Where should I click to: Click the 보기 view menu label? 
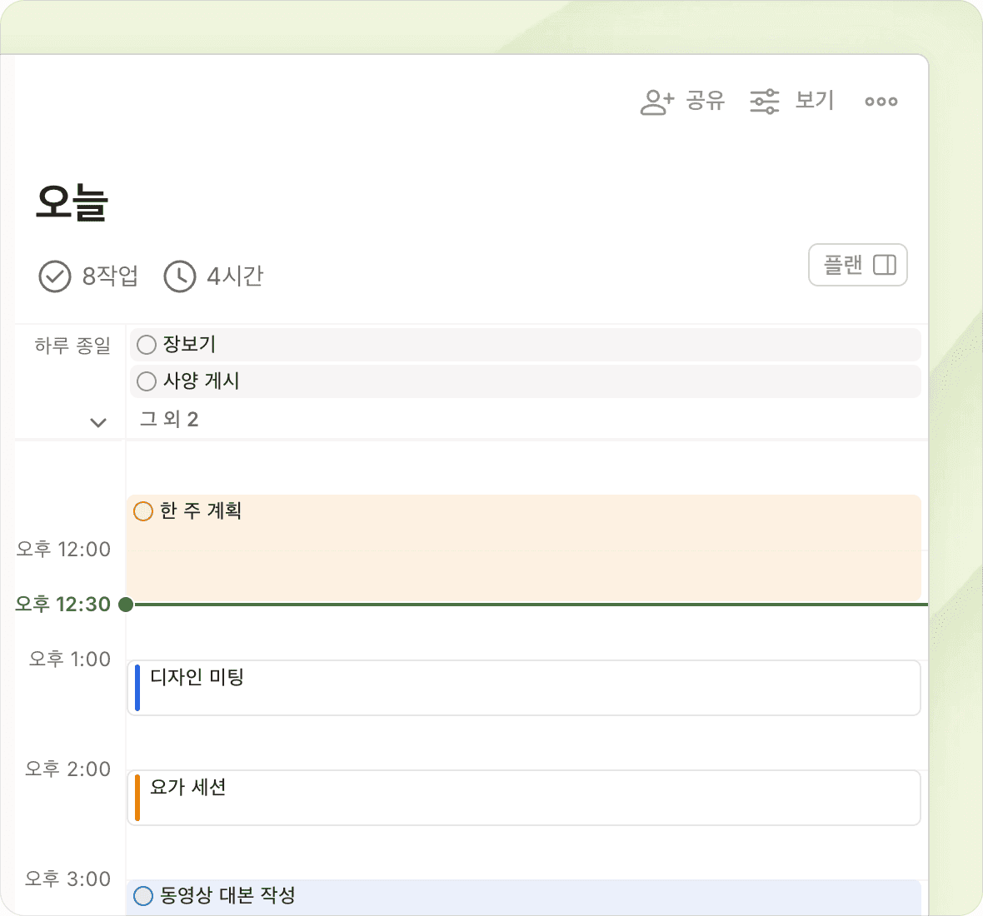pyautogui.click(x=815, y=101)
